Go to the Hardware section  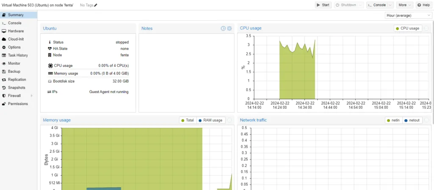19,31
